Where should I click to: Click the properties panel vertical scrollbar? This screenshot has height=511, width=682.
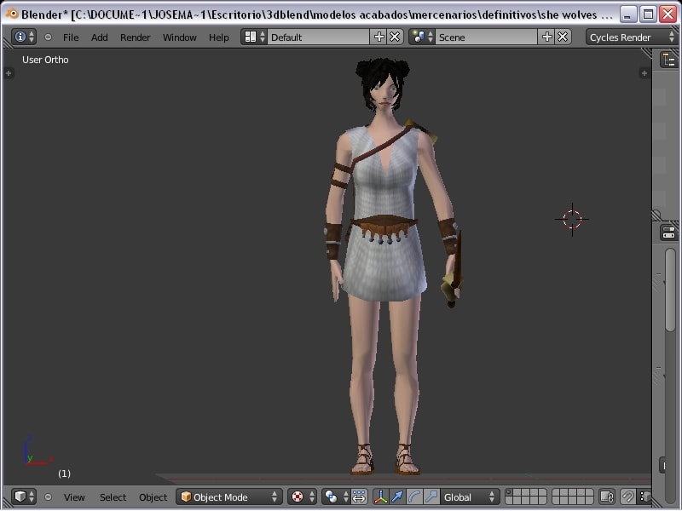[670, 290]
